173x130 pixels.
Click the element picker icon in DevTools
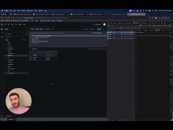pyautogui.click(x=108, y=23)
